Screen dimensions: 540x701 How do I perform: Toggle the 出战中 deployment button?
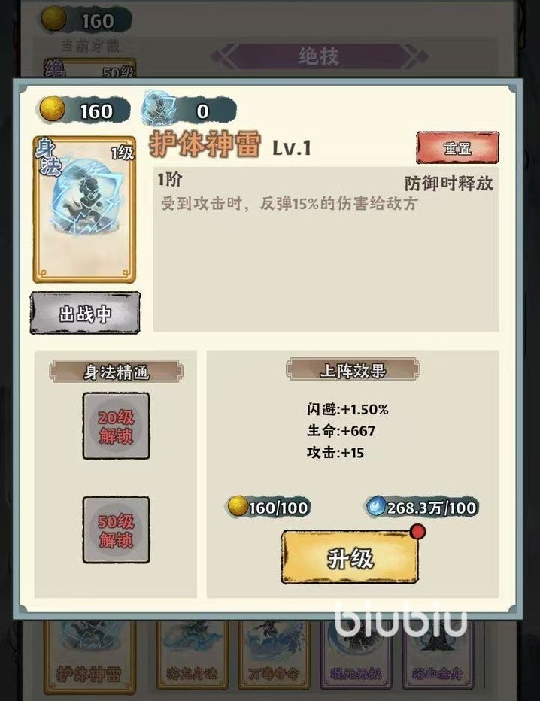(x=86, y=313)
